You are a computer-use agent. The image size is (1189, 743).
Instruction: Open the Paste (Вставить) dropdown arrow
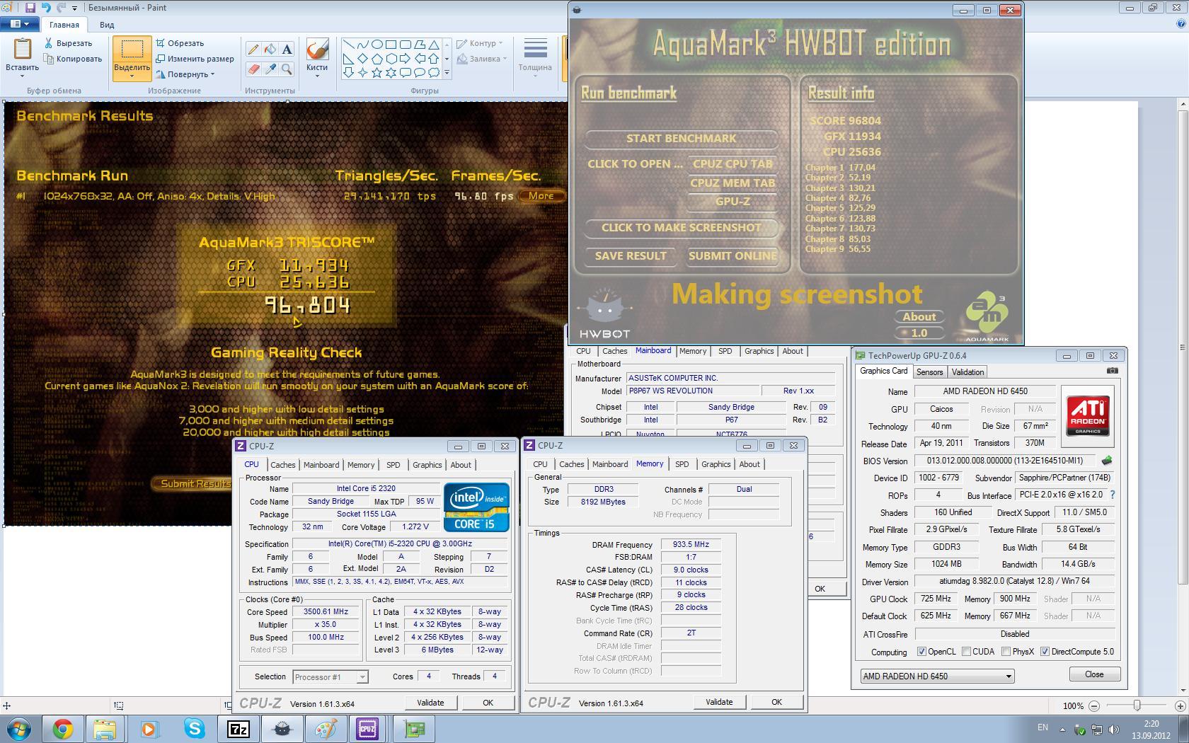coord(22,76)
